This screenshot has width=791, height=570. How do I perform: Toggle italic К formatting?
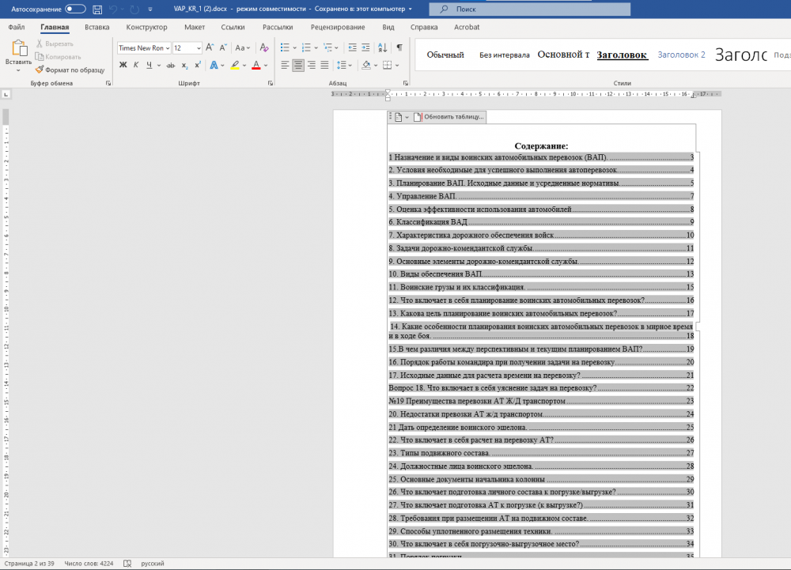point(136,65)
